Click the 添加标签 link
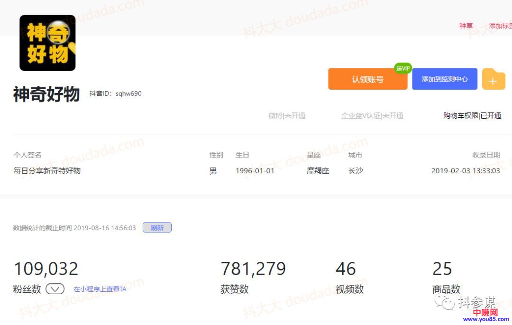The width and height of the screenshot is (512, 325). tap(500, 26)
